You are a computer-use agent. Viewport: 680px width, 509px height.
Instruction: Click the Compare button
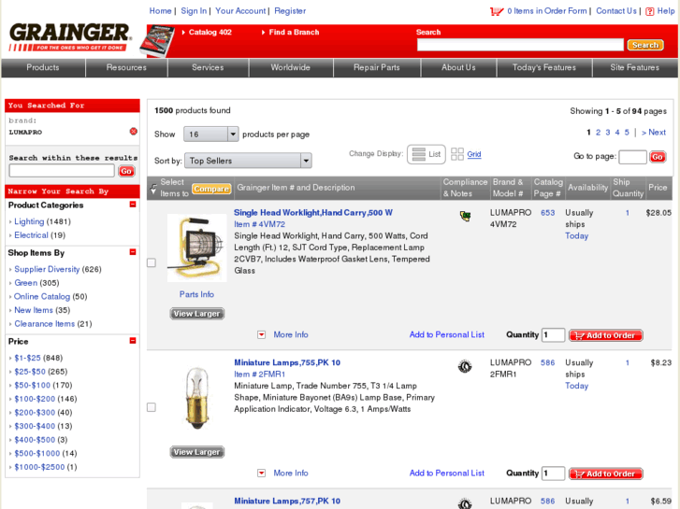coord(211,189)
